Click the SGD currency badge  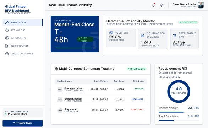(x=60, y=110)
